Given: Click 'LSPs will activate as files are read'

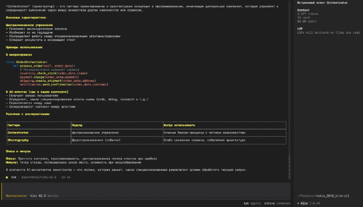Looking at the screenshot, I should 329,32.
